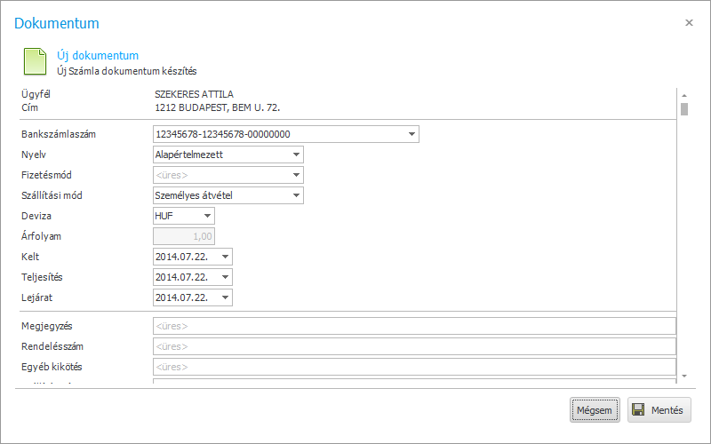
Task: Click the disabled Árfolyam field
Action: pos(184,236)
